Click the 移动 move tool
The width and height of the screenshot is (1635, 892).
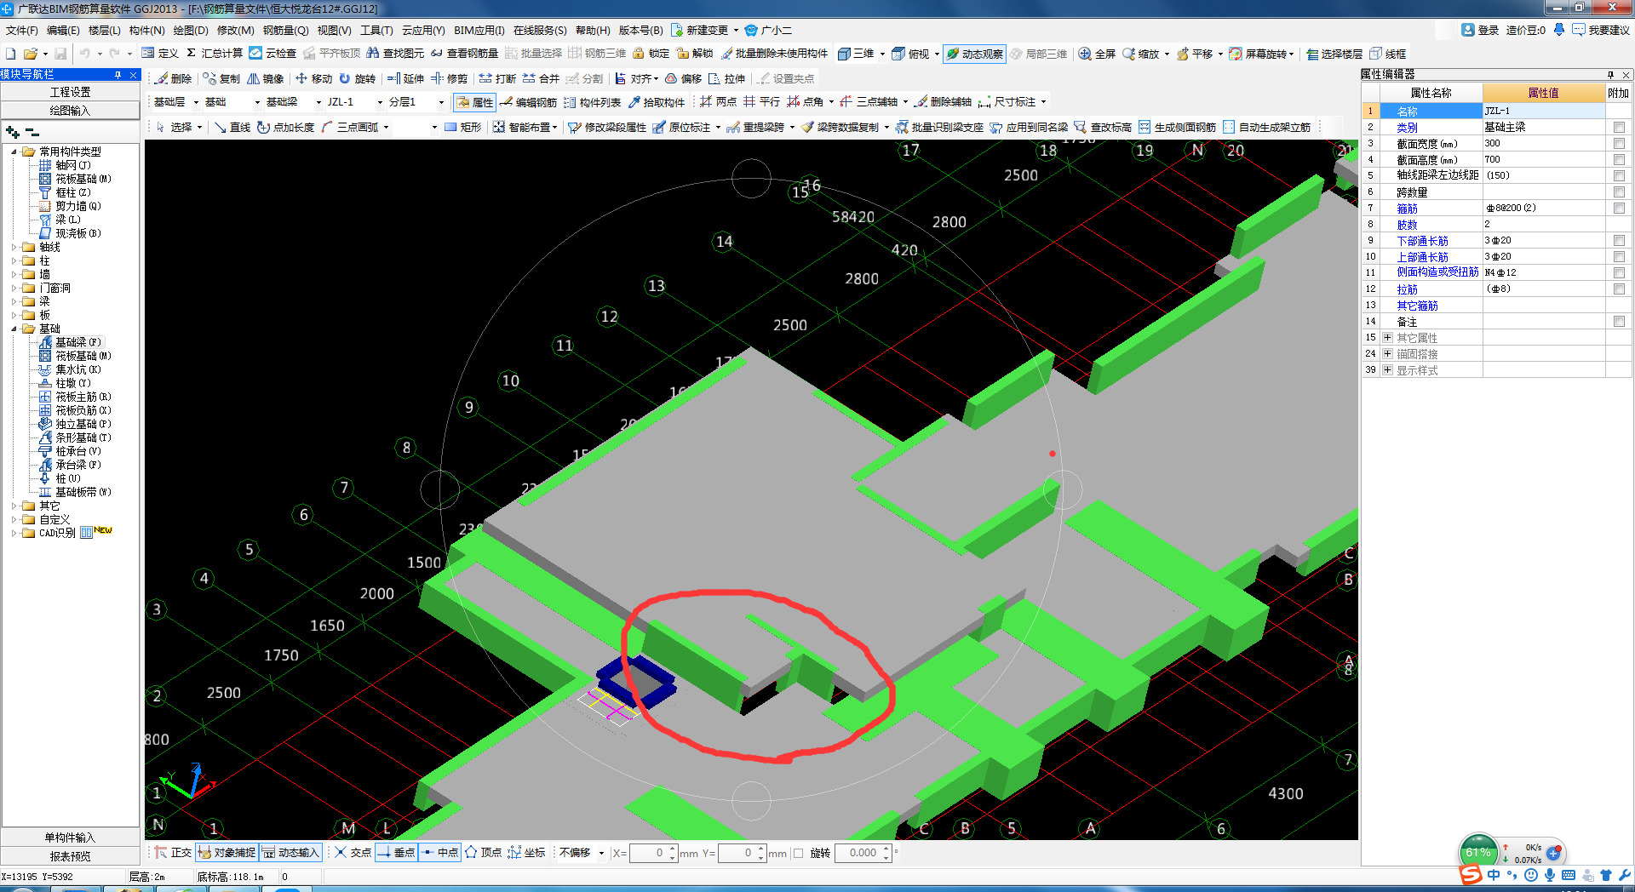point(313,78)
